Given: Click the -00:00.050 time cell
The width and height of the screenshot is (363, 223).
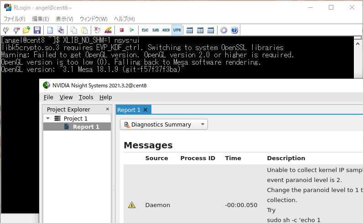Looking at the screenshot, I should 241,205.
